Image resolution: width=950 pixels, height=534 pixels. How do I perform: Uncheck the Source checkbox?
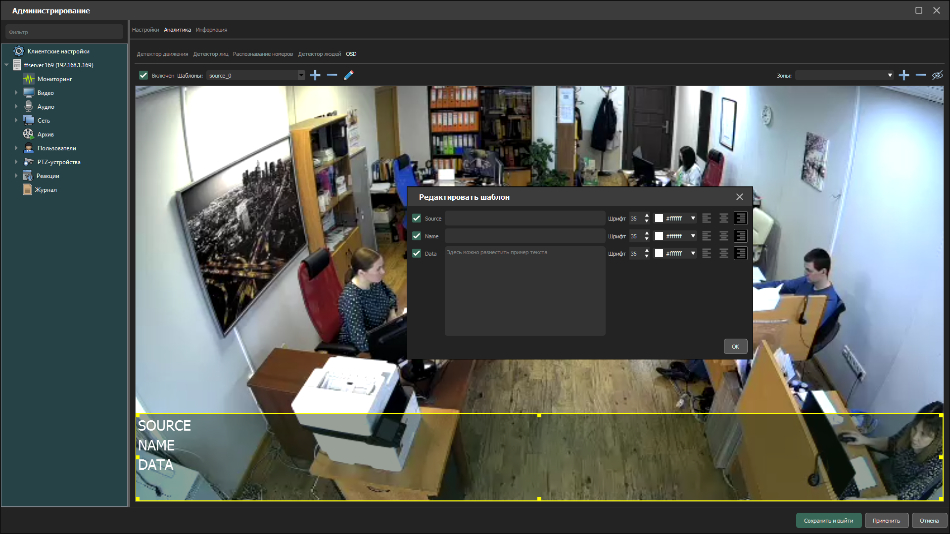417,218
